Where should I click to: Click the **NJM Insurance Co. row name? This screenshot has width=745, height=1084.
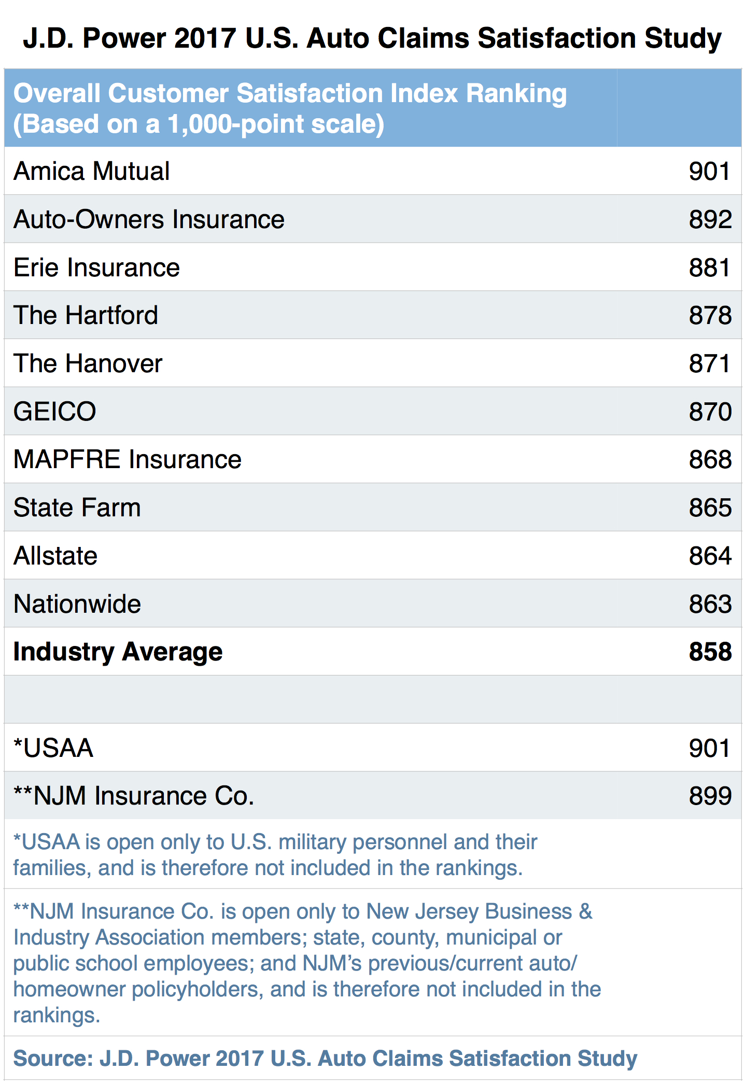click(x=133, y=796)
